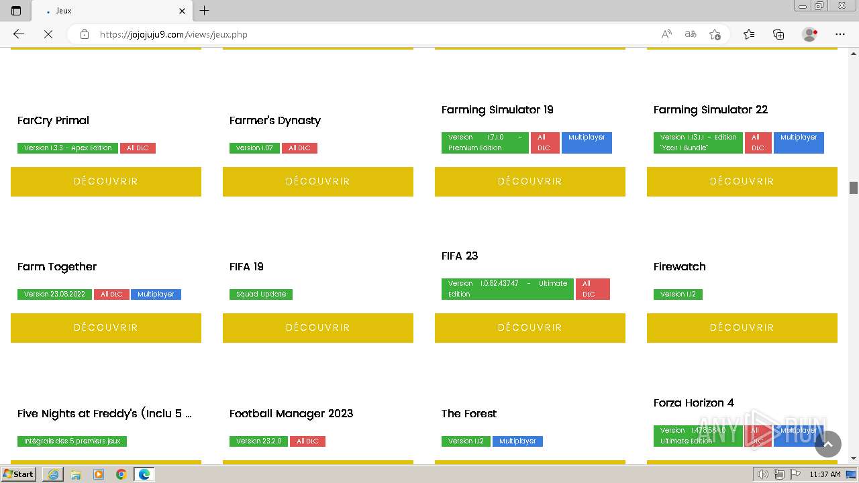Screen dimensions: 859x483
Task: Click DÉCOUVRIR under Farmer's Dynasty
Action: 318,182
